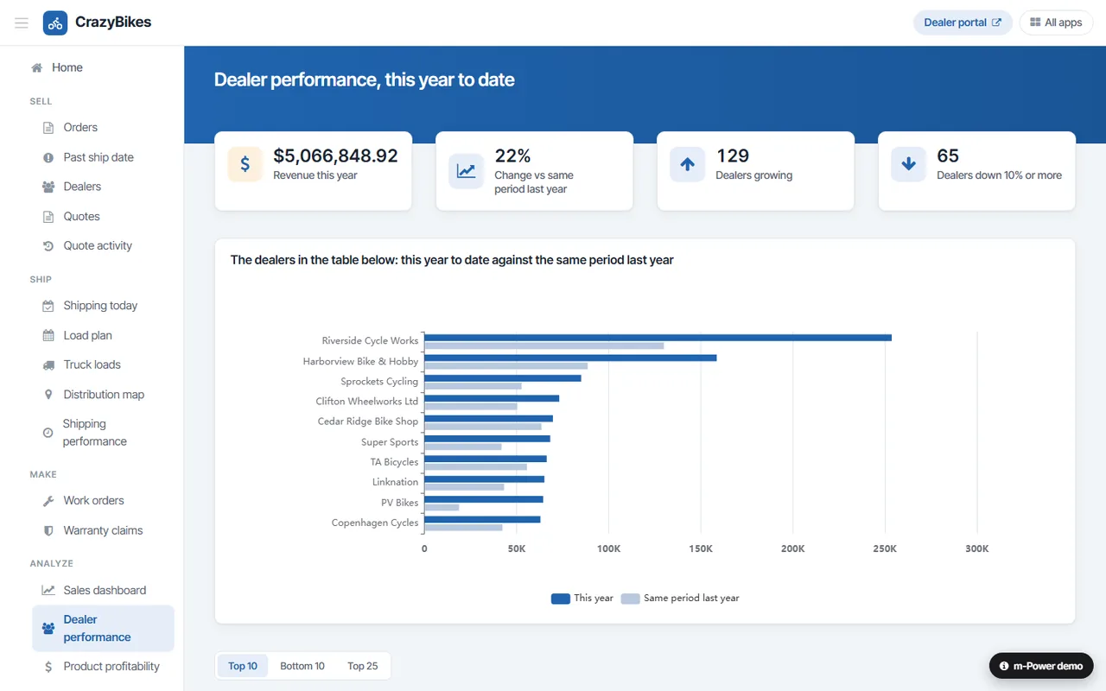The image size is (1106, 691).
Task: Click Harborview Bike & Hobby this-year bar
Action: pyautogui.click(x=570, y=358)
